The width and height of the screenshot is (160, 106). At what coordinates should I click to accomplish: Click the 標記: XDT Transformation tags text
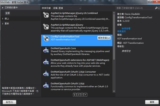coord(130,43)
